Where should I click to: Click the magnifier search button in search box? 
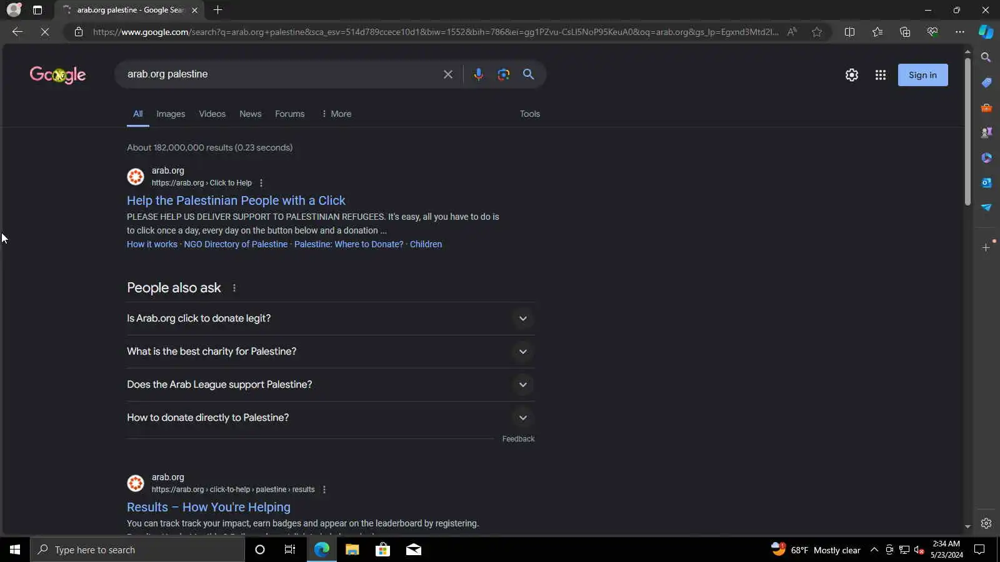coord(528,74)
